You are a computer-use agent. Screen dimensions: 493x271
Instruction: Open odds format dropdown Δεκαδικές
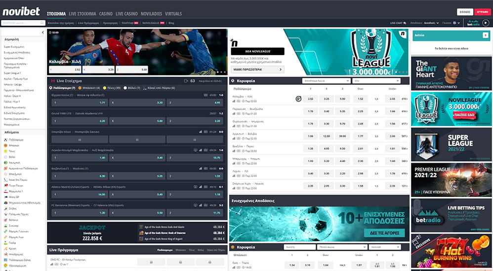[x=431, y=23]
